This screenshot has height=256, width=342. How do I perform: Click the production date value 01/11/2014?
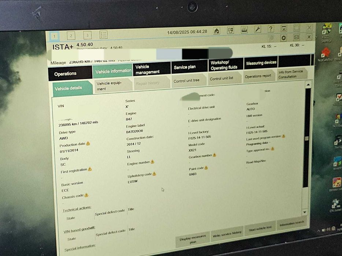pyautogui.click(x=69, y=151)
